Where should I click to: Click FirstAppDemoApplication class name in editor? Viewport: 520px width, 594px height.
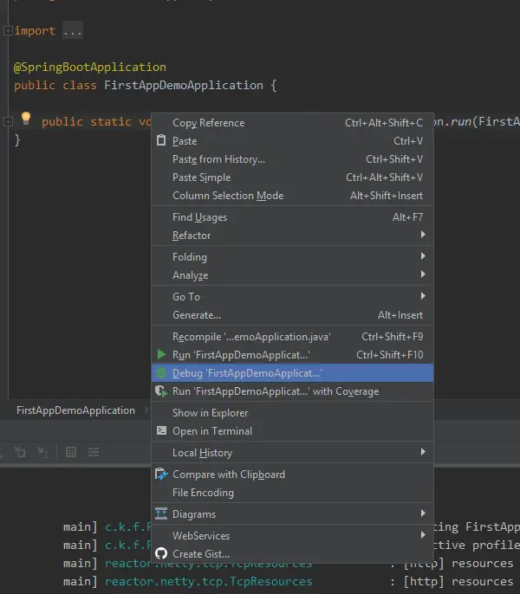click(x=184, y=85)
